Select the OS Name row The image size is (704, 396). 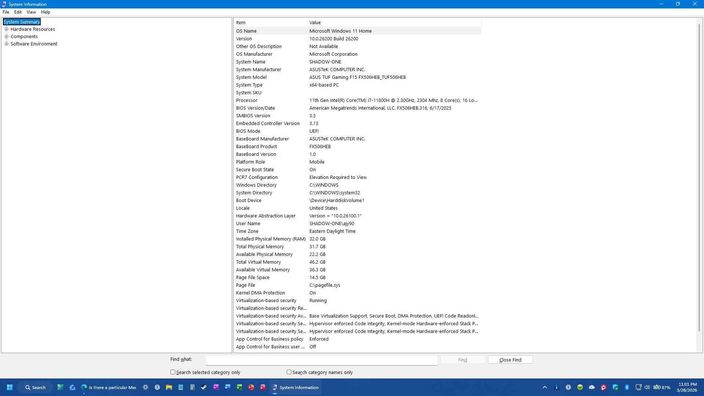pos(358,31)
